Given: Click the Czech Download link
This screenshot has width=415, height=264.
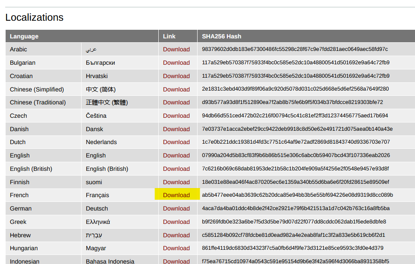Looking at the screenshot, I should 176,116.
